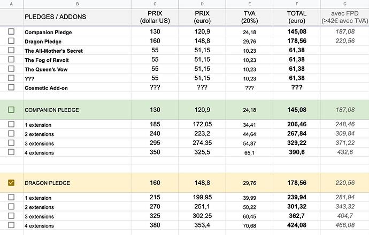
Task: Uncheck the yellow DRAGON PLEDGE checkbox
Action: tap(11, 183)
